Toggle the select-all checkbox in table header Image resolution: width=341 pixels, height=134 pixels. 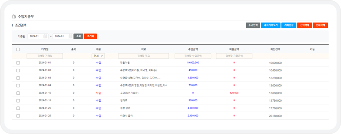(x=18, y=49)
